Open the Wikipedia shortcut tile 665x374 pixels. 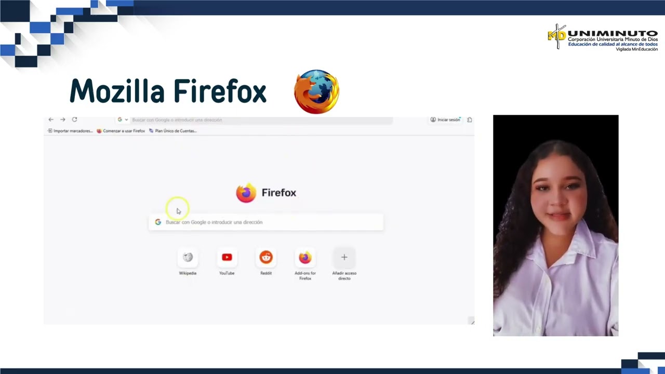(188, 258)
